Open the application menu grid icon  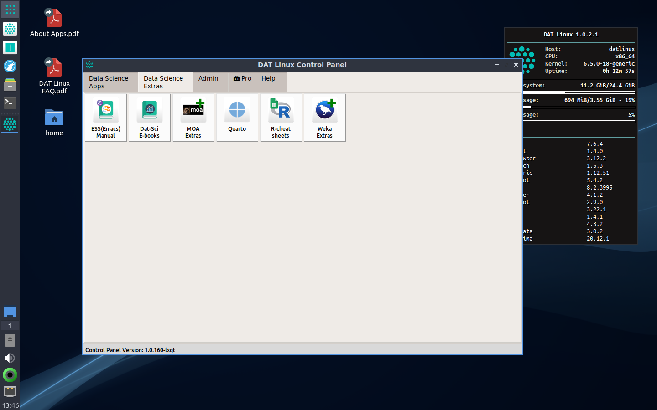click(x=10, y=10)
